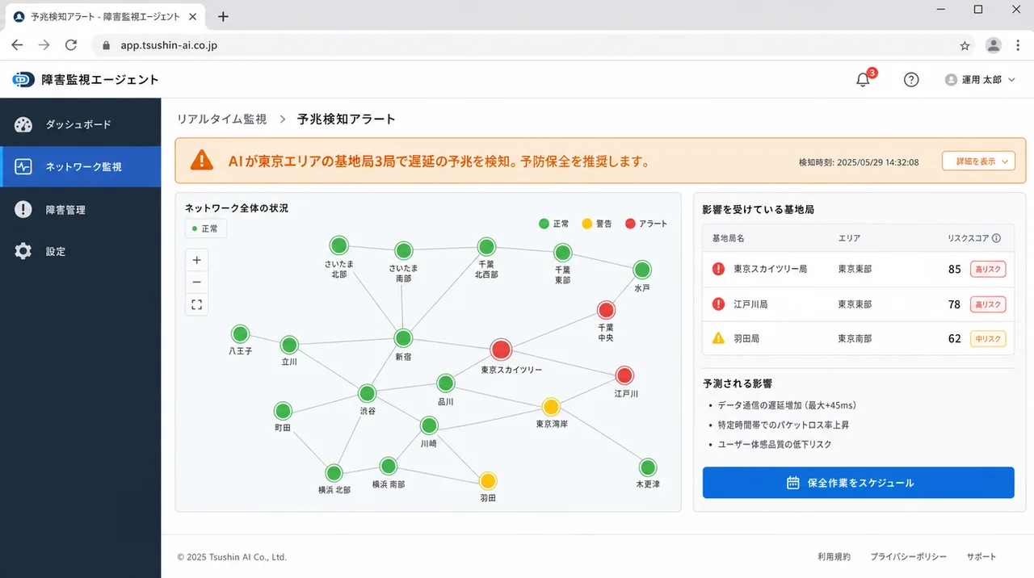Select the 予兆検知アラート browser tab
Image resolution: width=1034 pixels, height=578 pixels.
105,16
